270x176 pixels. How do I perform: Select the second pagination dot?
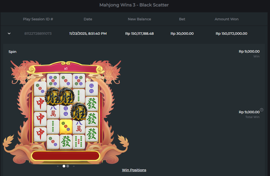click(x=68, y=166)
